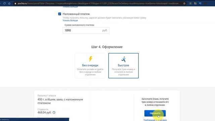Reload the page with the browser refresh icon
This screenshot has width=215, height=121.
4,3
